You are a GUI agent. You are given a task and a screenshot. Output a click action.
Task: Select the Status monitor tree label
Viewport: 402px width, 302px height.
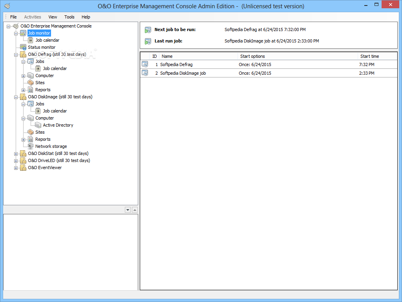42,47
